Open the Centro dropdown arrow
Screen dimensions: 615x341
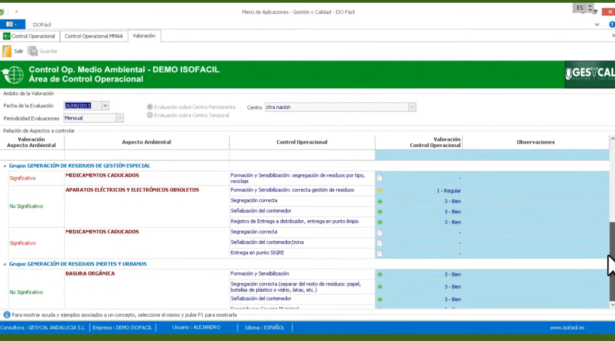pos(412,107)
